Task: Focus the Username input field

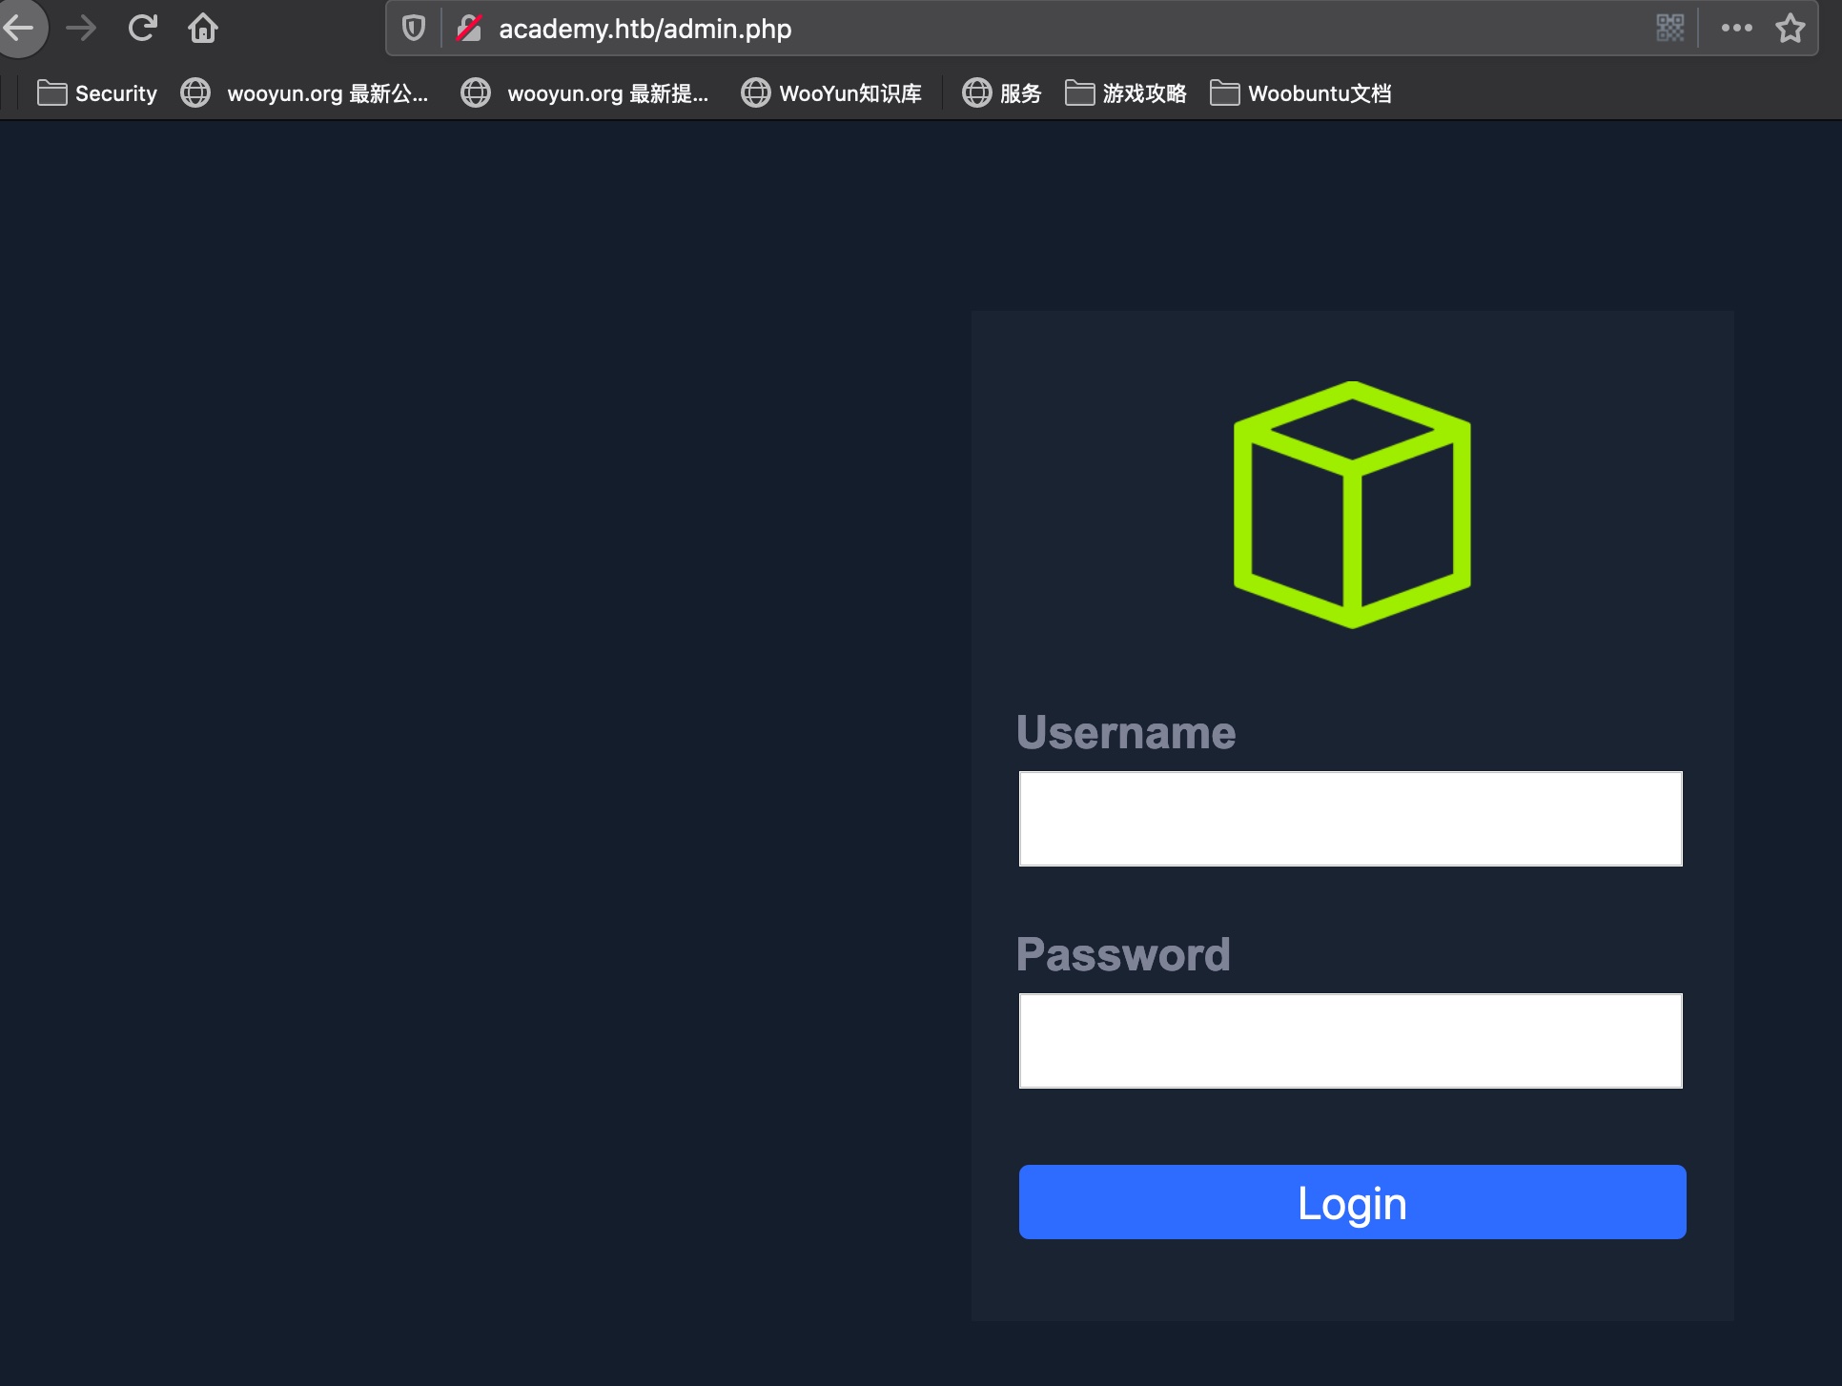Action: click(x=1350, y=819)
